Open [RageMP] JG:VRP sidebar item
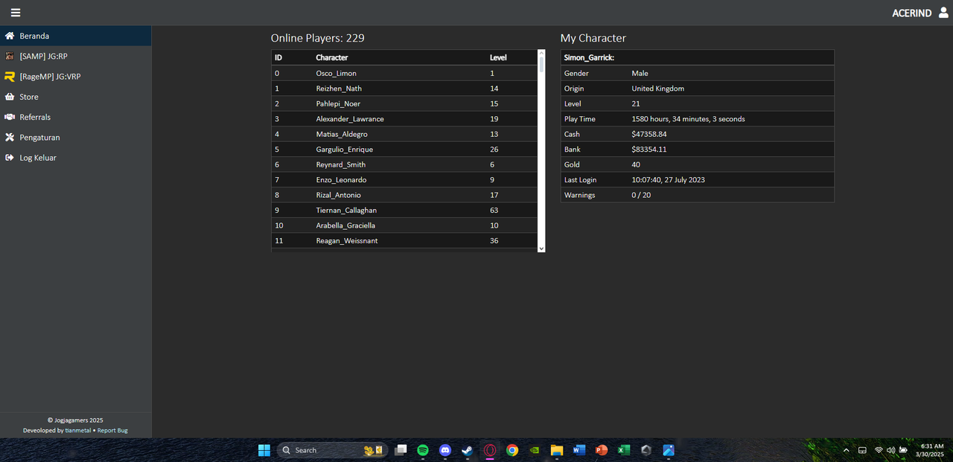This screenshot has height=462, width=953. (x=76, y=77)
